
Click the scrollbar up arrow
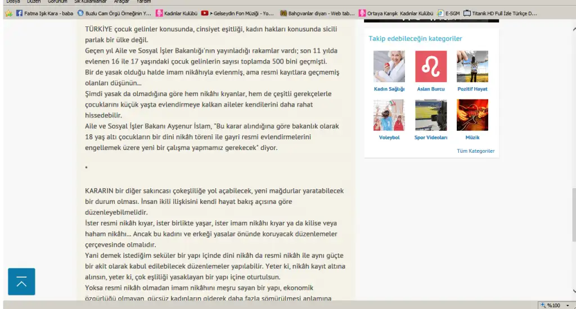(574, 29)
